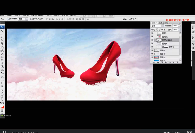Open the blend mode 正常 dropdown
Viewport: 195px width, 133px height.
point(158,26)
